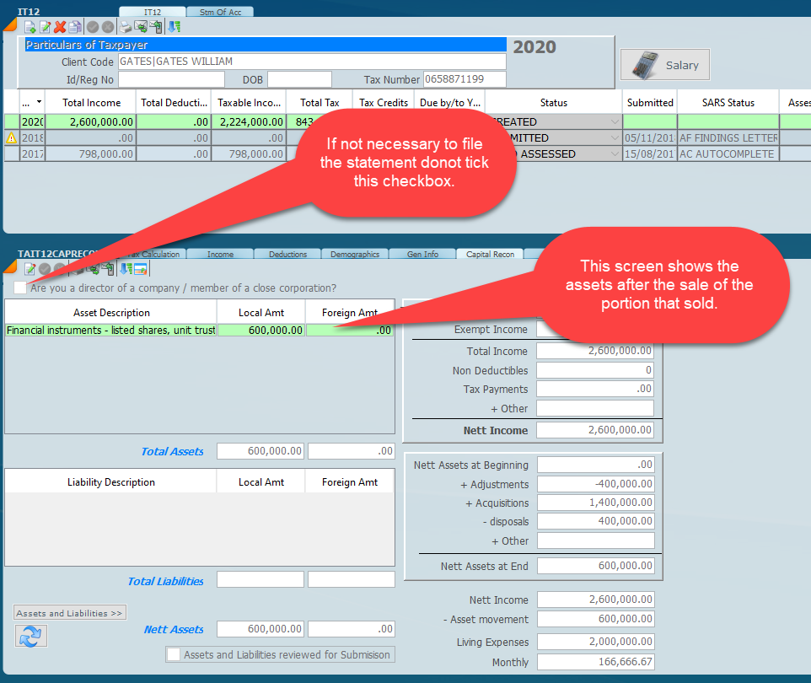Click the blue sort arrow icon in top toolbar
811x683 pixels.
[x=174, y=27]
